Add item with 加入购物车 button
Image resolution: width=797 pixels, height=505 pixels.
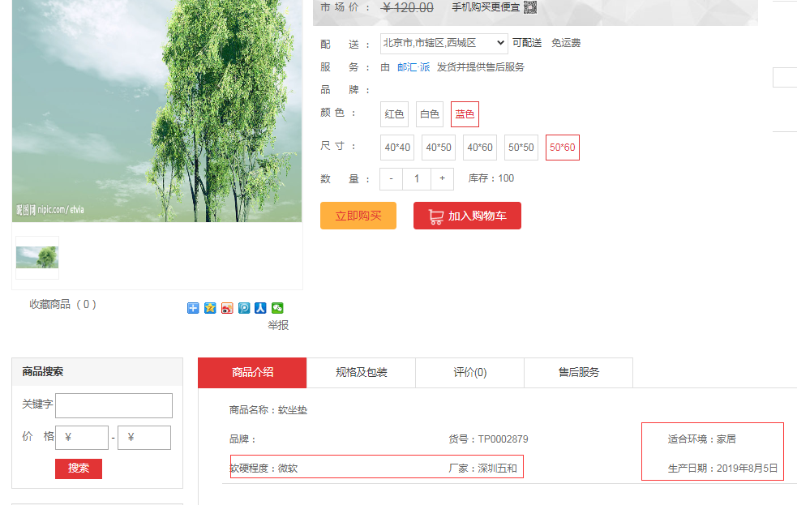click(x=467, y=216)
